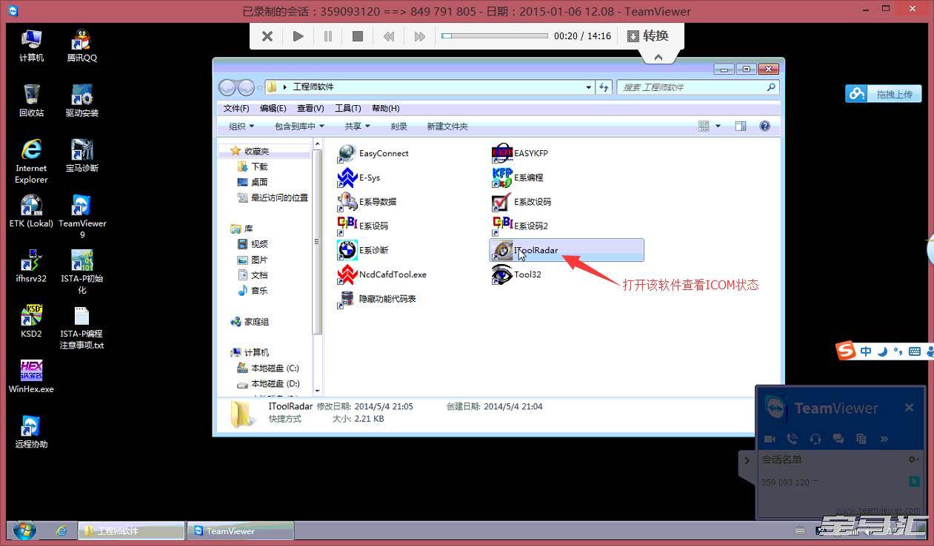Open the 编辑(E) menu
The height and width of the screenshot is (546, 934).
pyautogui.click(x=273, y=108)
